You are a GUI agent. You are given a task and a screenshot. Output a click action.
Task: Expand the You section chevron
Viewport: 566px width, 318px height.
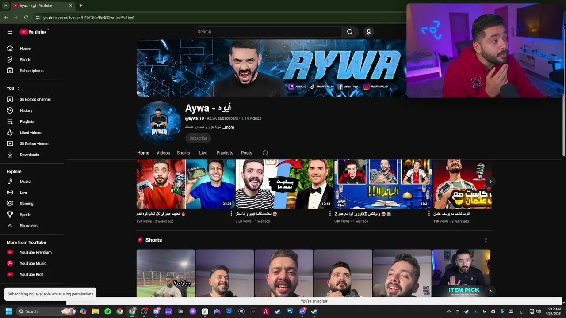pos(18,88)
